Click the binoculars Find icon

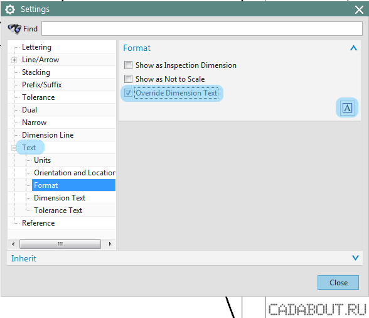coord(14,29)
